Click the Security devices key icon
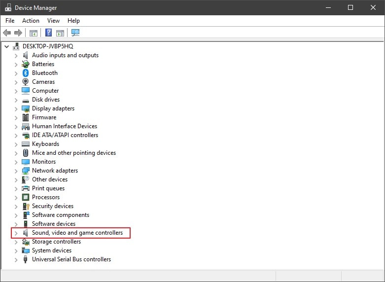Image resolution: width=385 pixels, height=282 pixels. pos(26,206)
